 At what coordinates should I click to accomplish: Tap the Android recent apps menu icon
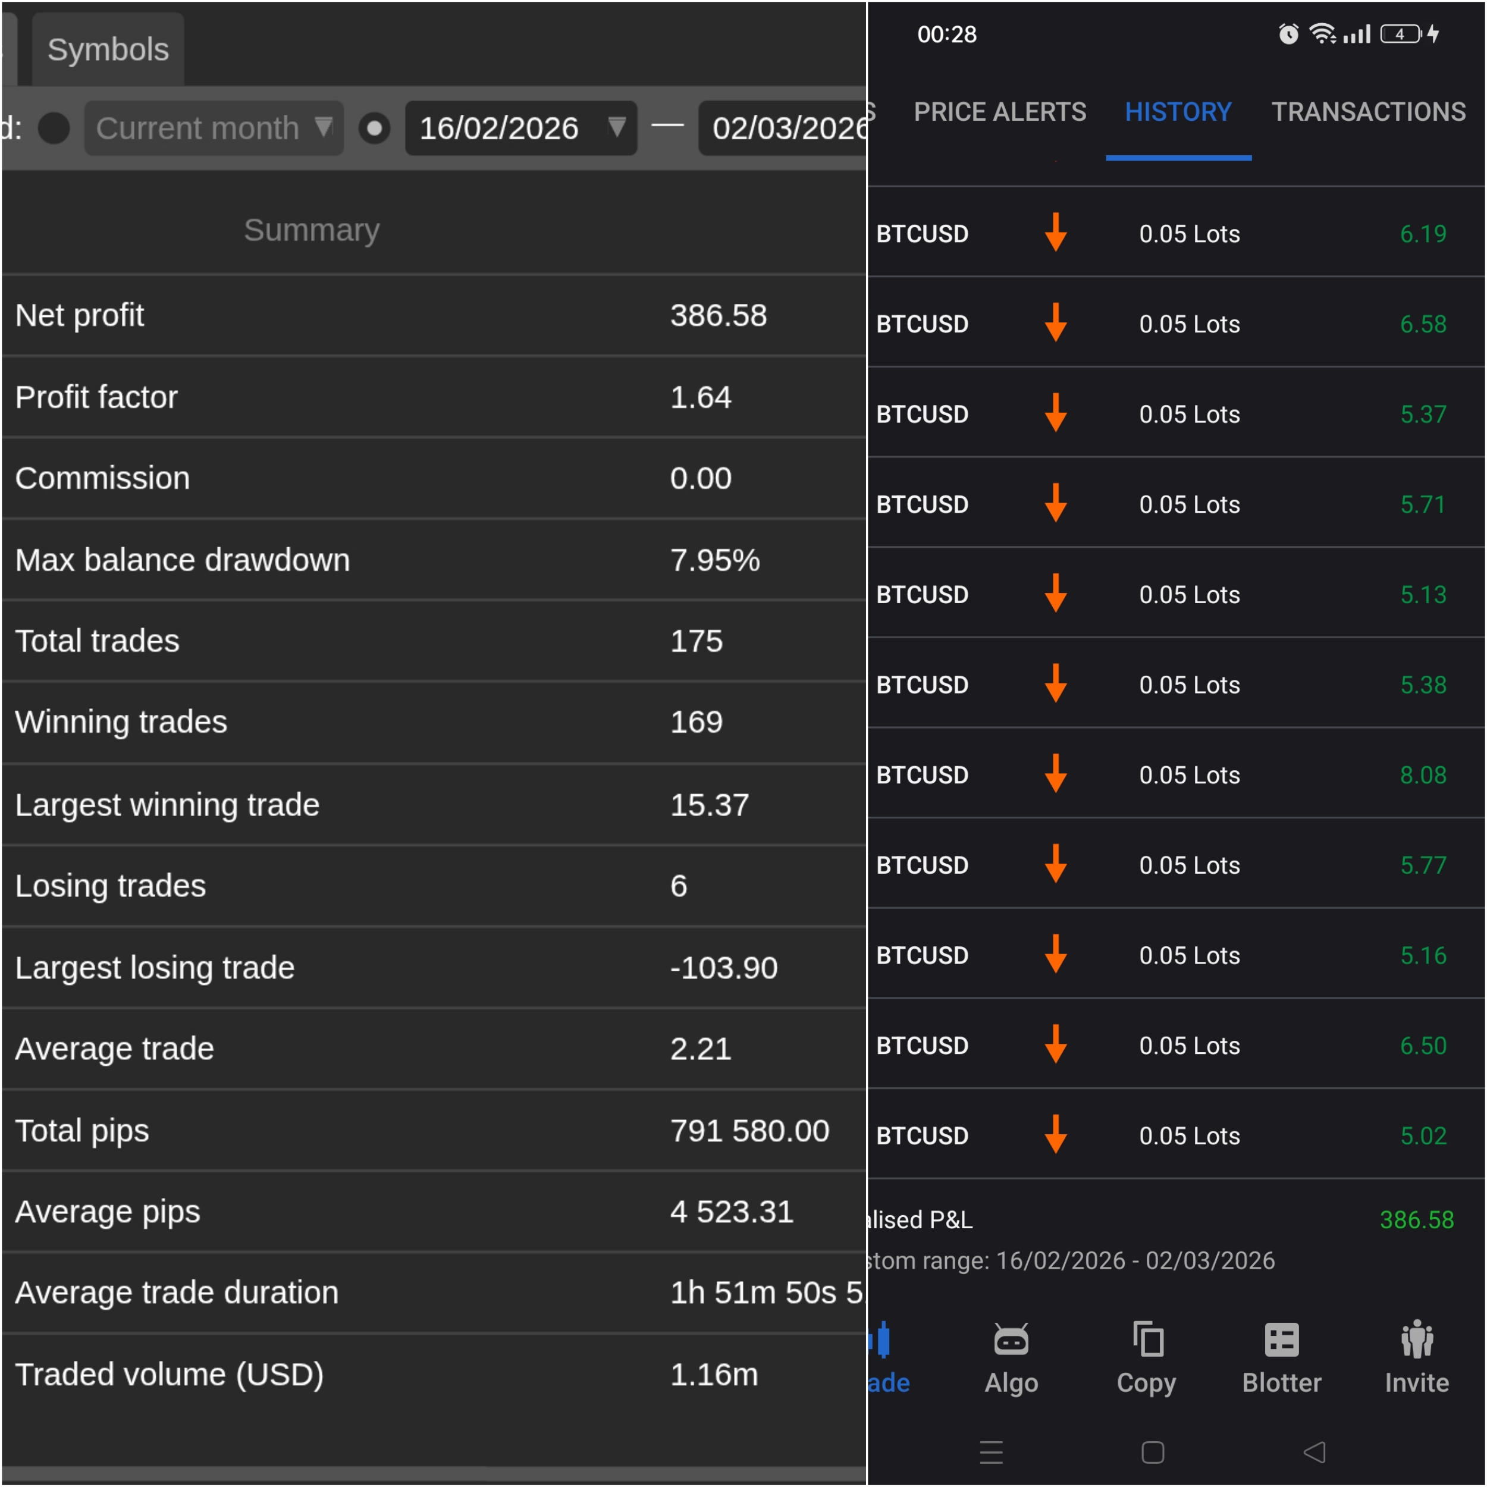coord(992,1453)
